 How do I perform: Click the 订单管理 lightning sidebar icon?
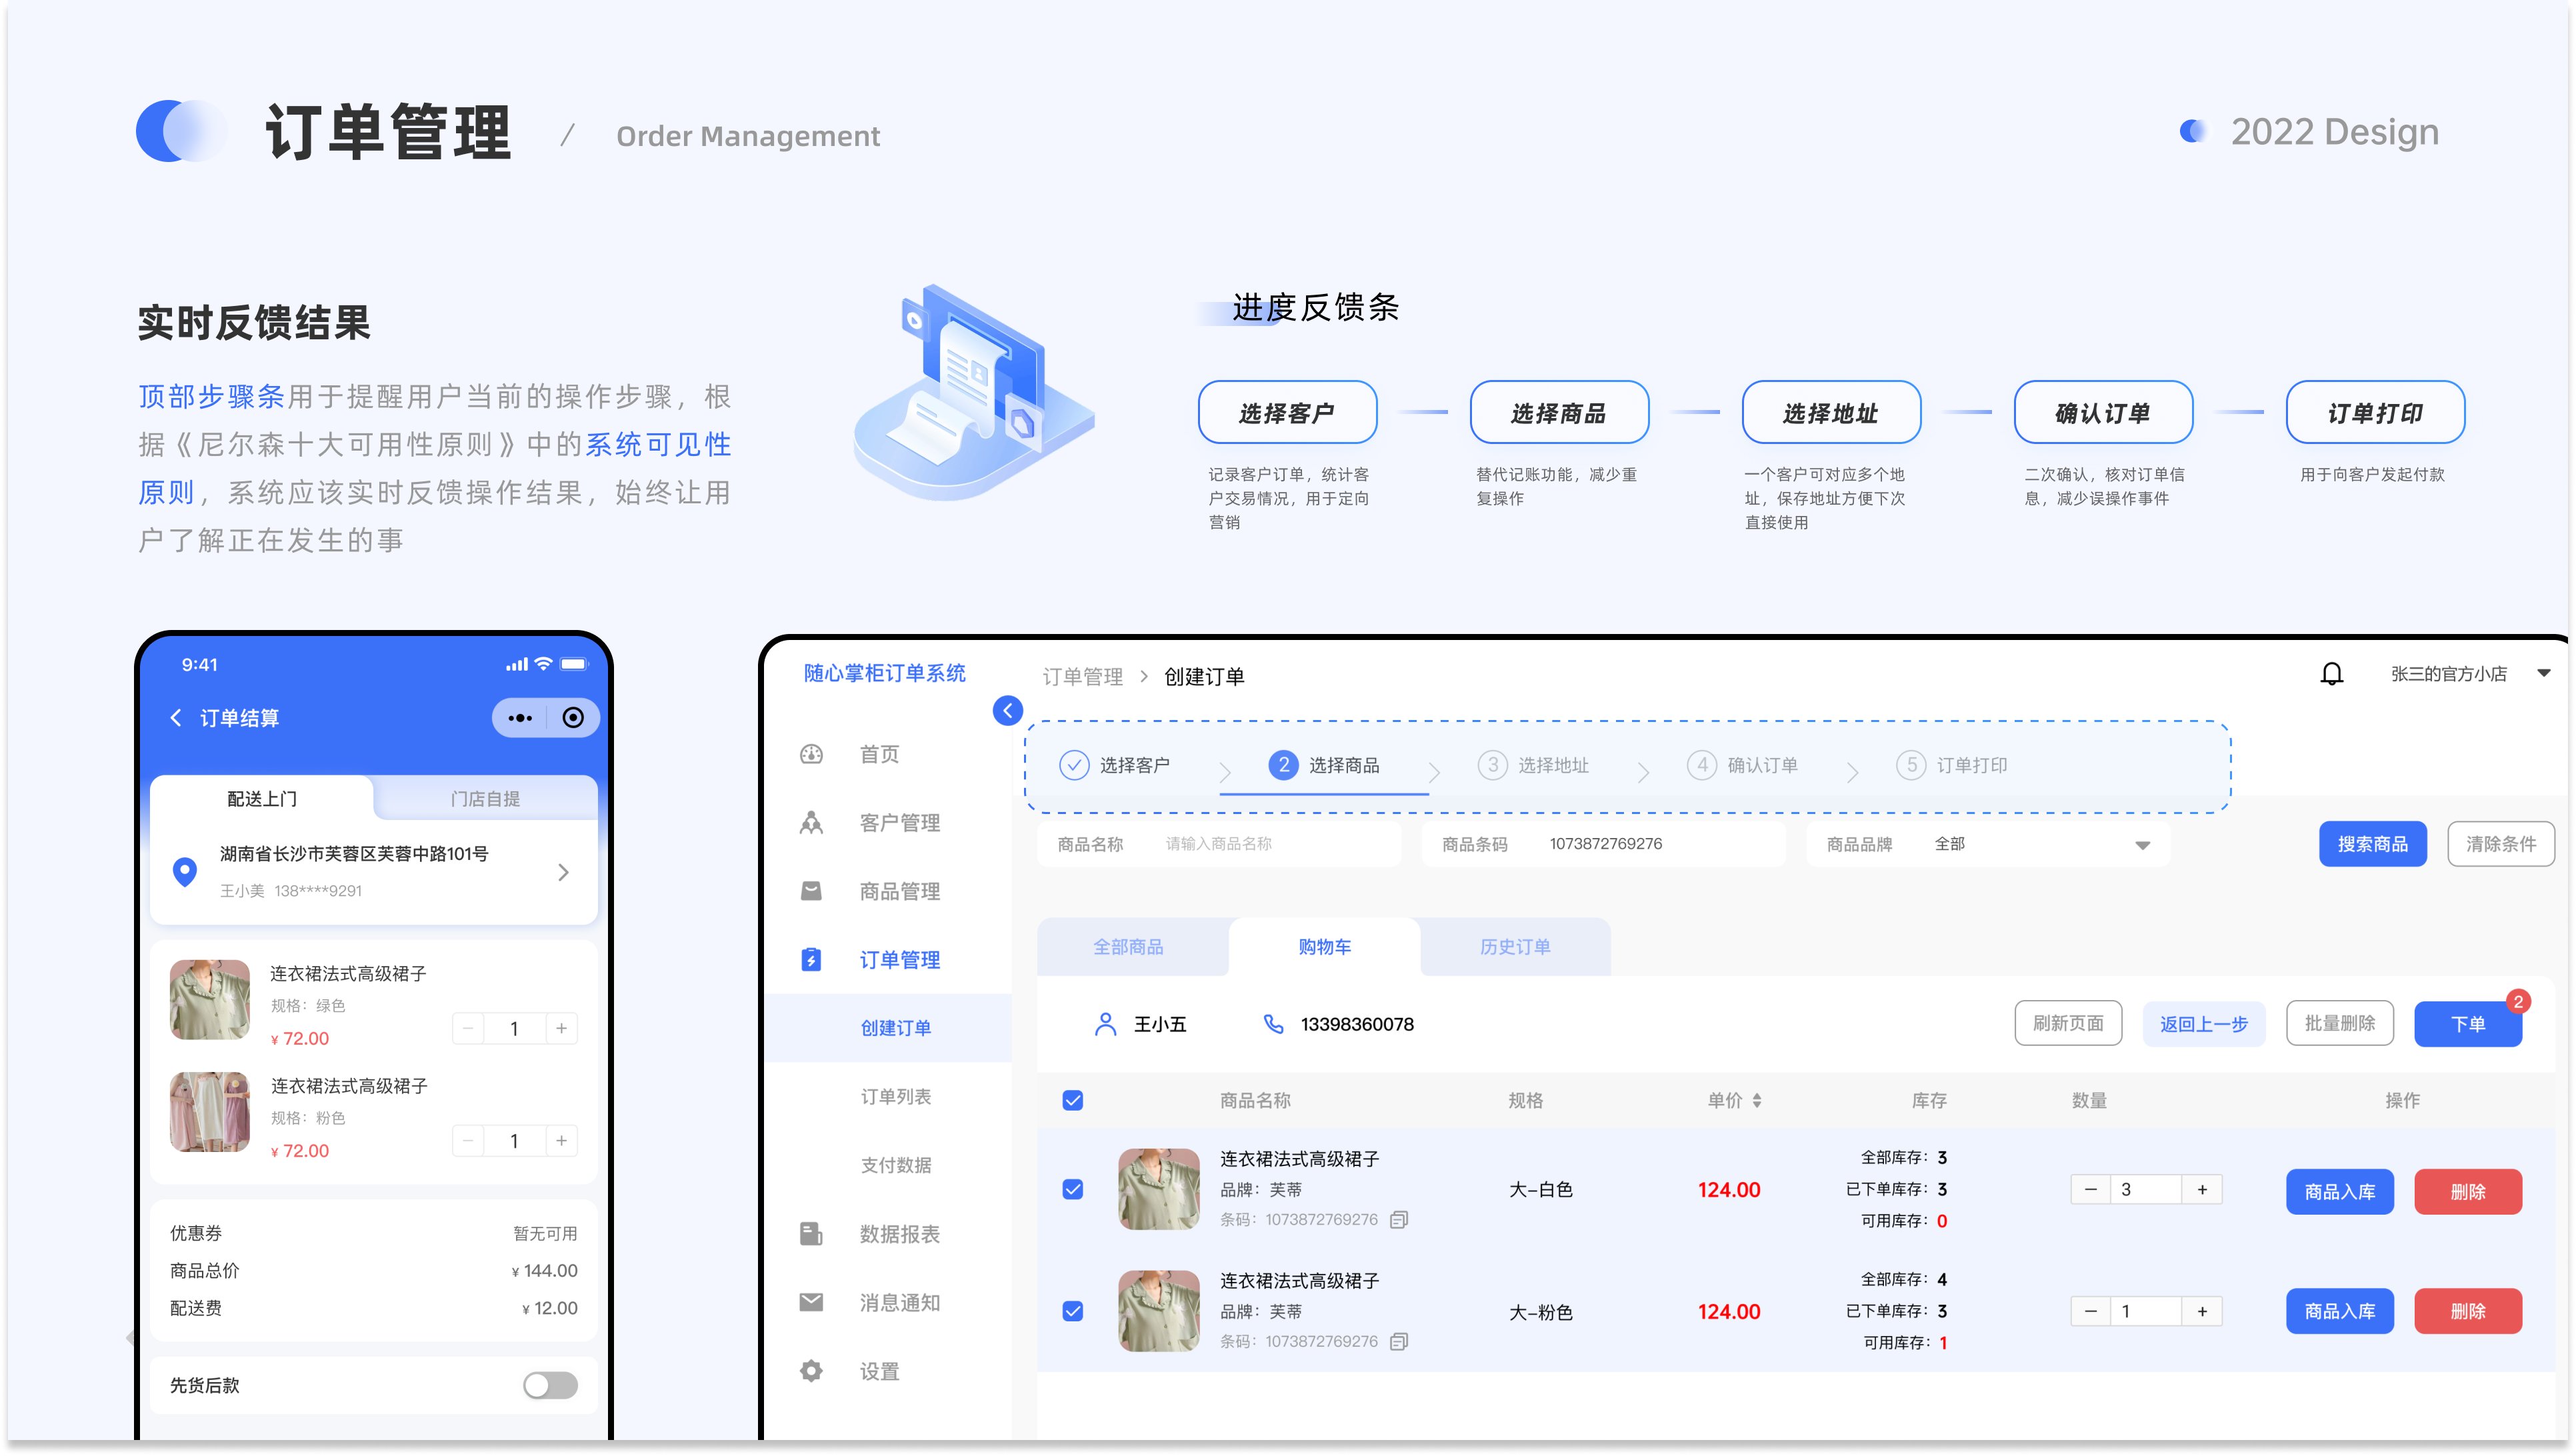click(x=810, y=959)
